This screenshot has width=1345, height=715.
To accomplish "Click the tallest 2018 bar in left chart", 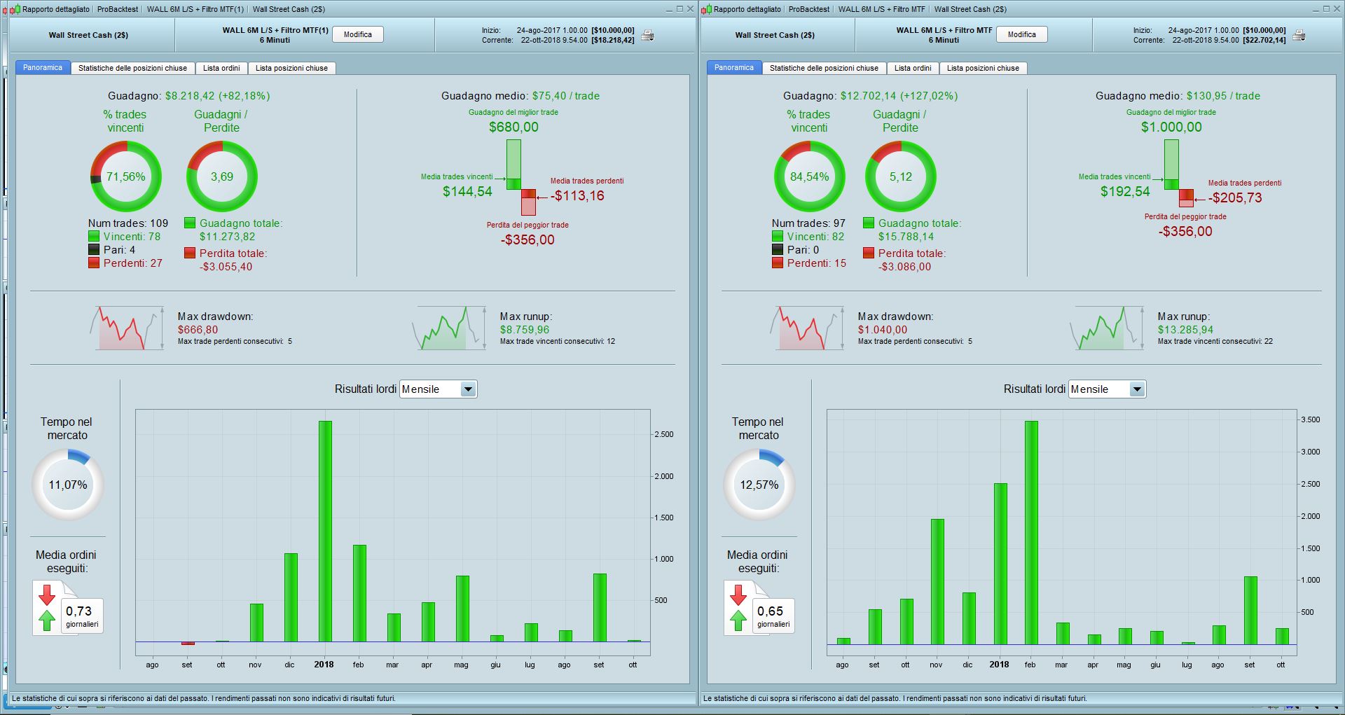I will [x=325, y=531].
